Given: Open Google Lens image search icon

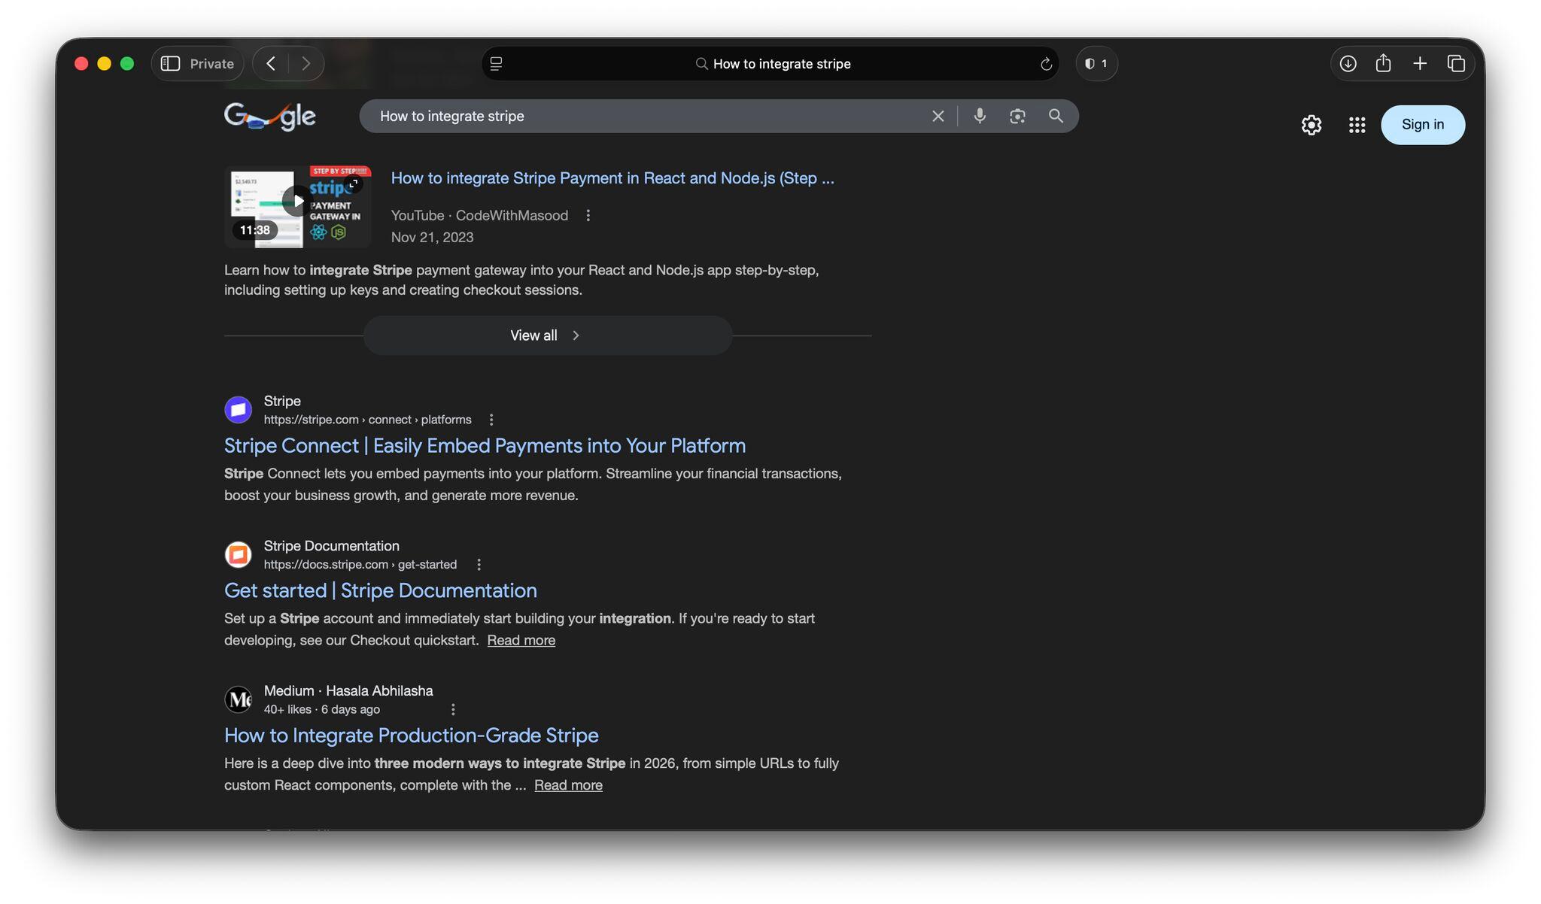Looking at the screenshot, I should [1017, 116].
